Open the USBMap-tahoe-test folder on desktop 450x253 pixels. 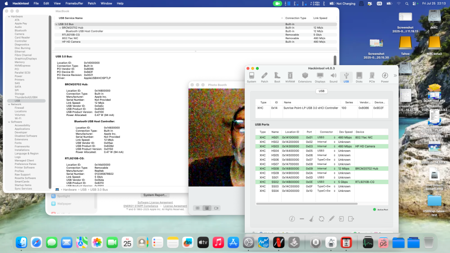pyautogui.click(x=434, y=206)
